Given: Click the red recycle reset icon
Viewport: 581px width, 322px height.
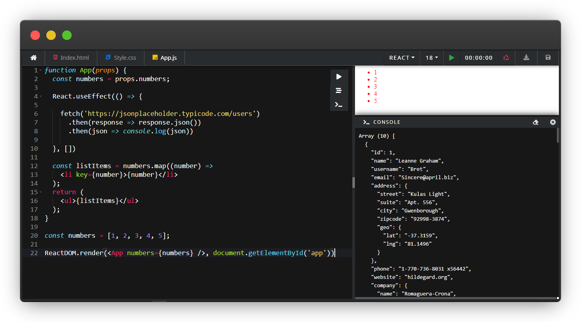Looking at the screenshot, I should click(506, 58).
